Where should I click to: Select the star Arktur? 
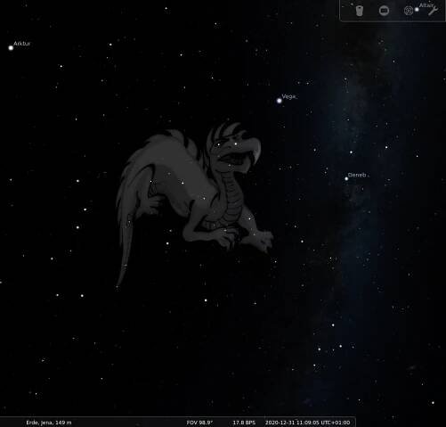pos(11,48)
